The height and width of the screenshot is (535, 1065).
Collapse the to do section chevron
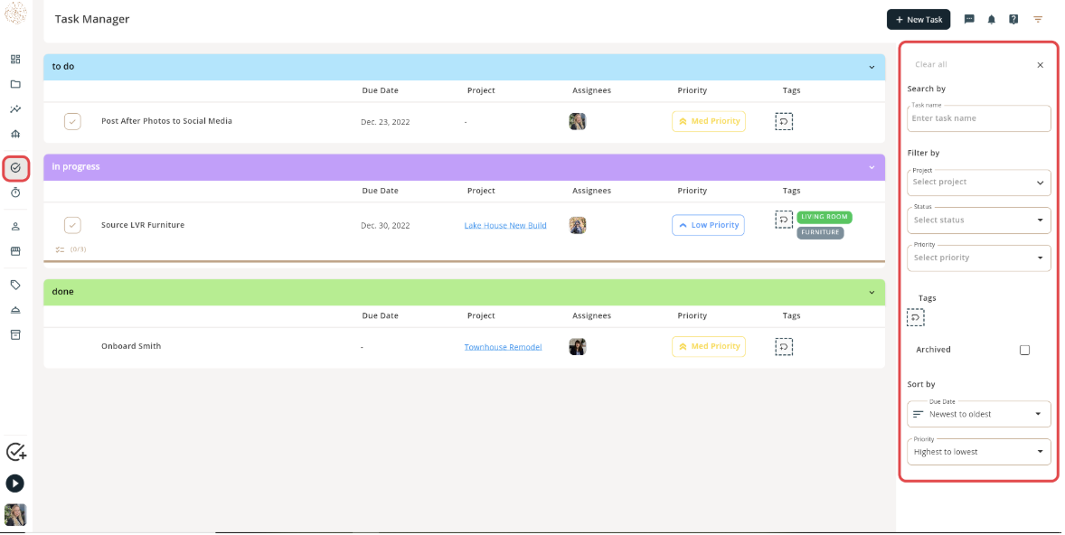click(x=872, y=67)
